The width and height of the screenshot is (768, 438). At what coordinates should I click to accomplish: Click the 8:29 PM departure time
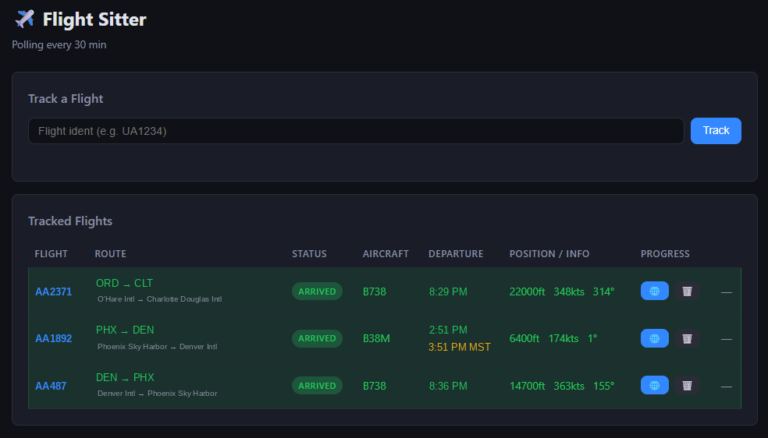click(x=448, y=291)
